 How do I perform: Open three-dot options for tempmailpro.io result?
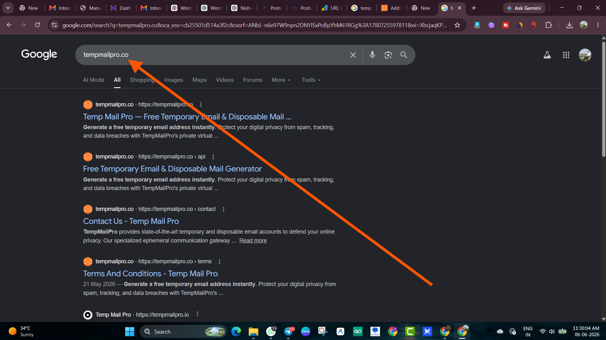[x=197, y=314]
